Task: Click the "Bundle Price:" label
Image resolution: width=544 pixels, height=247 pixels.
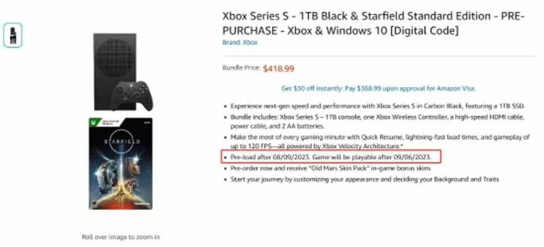Action: pos(241,69)
